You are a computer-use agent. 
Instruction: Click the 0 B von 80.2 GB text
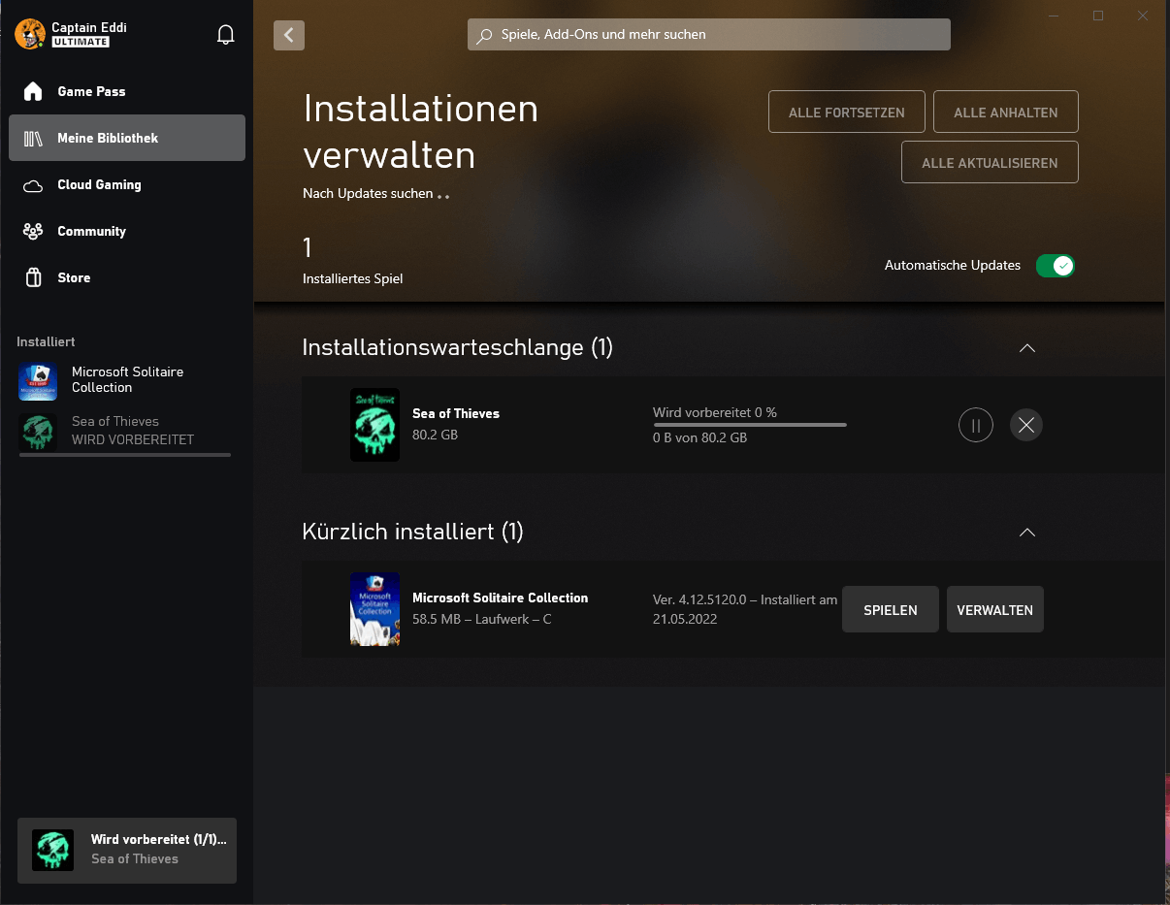[700, 437]
